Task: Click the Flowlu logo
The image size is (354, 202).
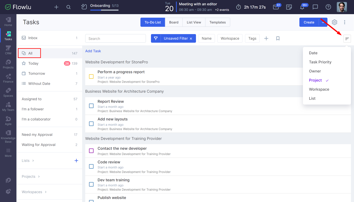Action: [18, 7]
